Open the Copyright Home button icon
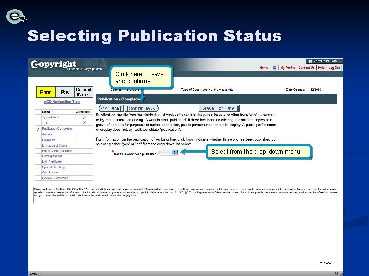 click(x=324, y=61)
